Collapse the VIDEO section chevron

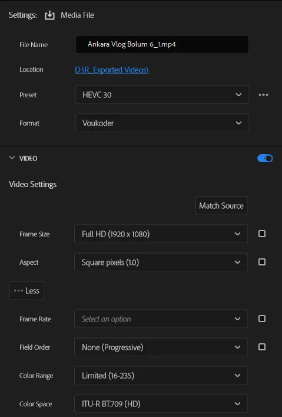(12, 157)
